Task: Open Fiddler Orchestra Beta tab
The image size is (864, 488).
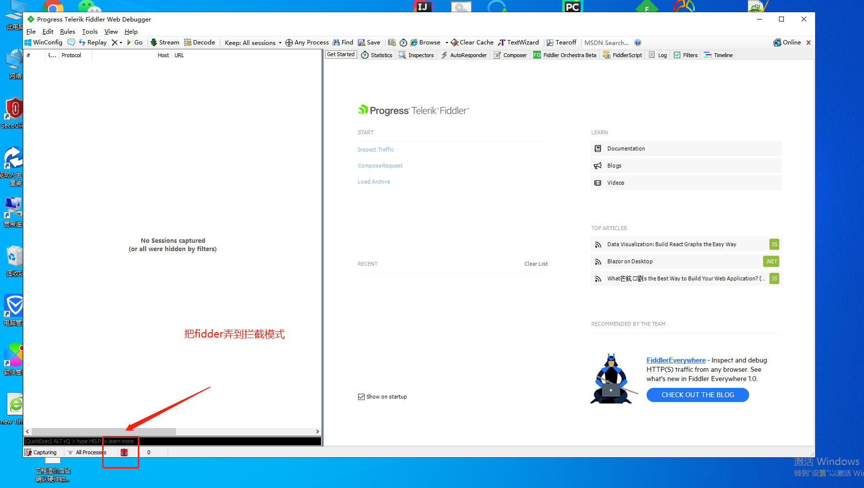Action: tap(565, 55)
